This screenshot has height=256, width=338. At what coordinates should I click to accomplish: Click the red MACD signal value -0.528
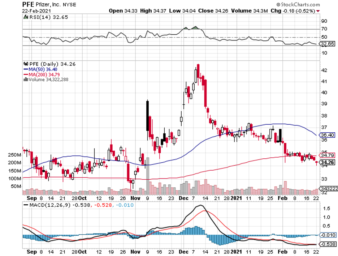103,205
